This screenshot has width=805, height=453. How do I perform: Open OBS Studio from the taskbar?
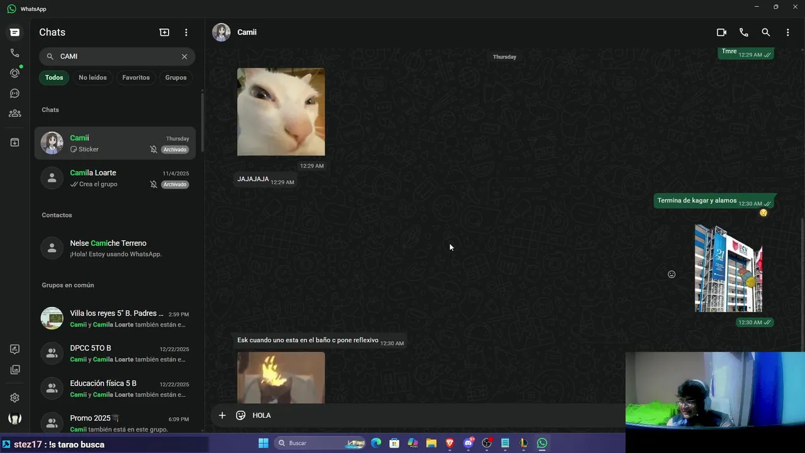(x=487, y=443)
